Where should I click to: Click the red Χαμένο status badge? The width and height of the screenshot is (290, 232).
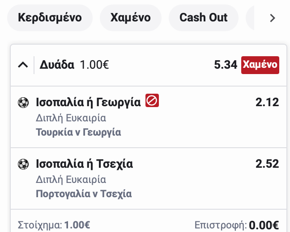click(x=260, y=65)
